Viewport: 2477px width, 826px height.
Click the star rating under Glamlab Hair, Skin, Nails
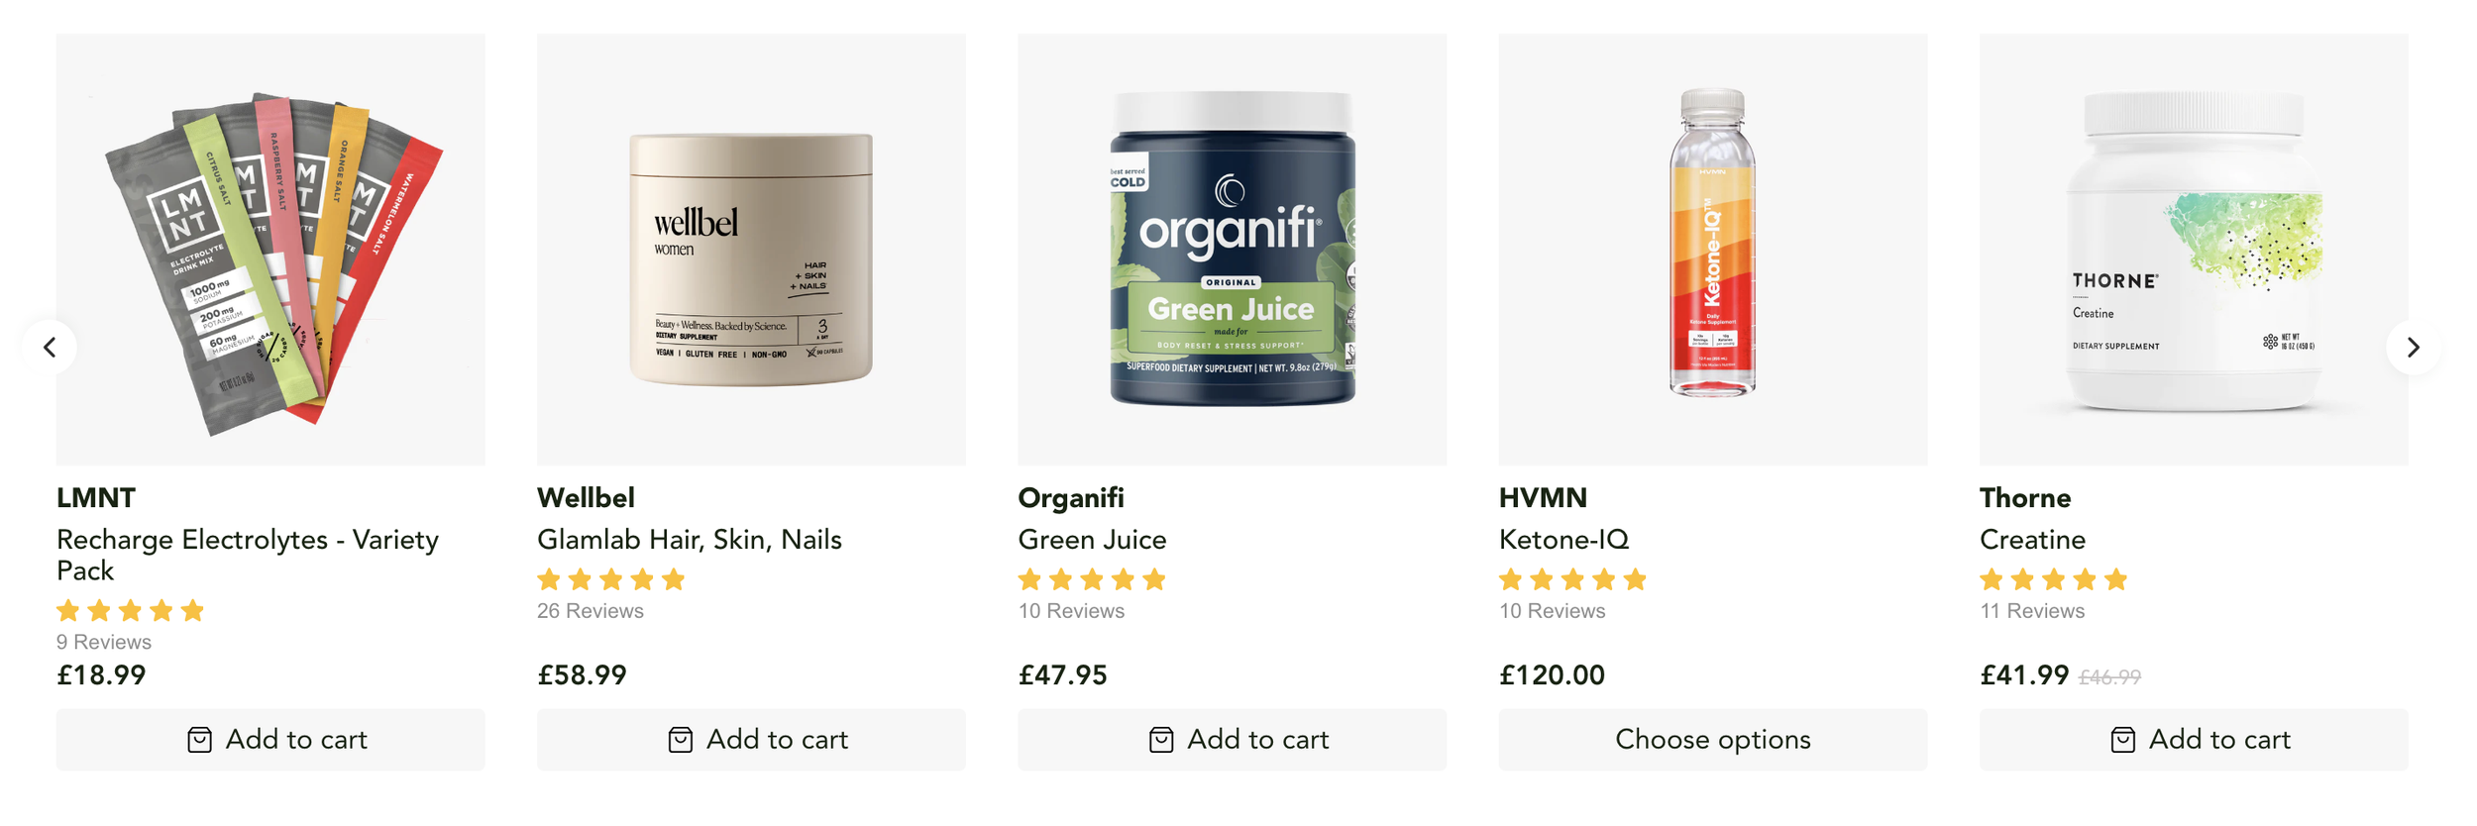point(610,579)
